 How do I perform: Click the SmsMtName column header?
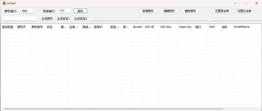click(242, 27)
